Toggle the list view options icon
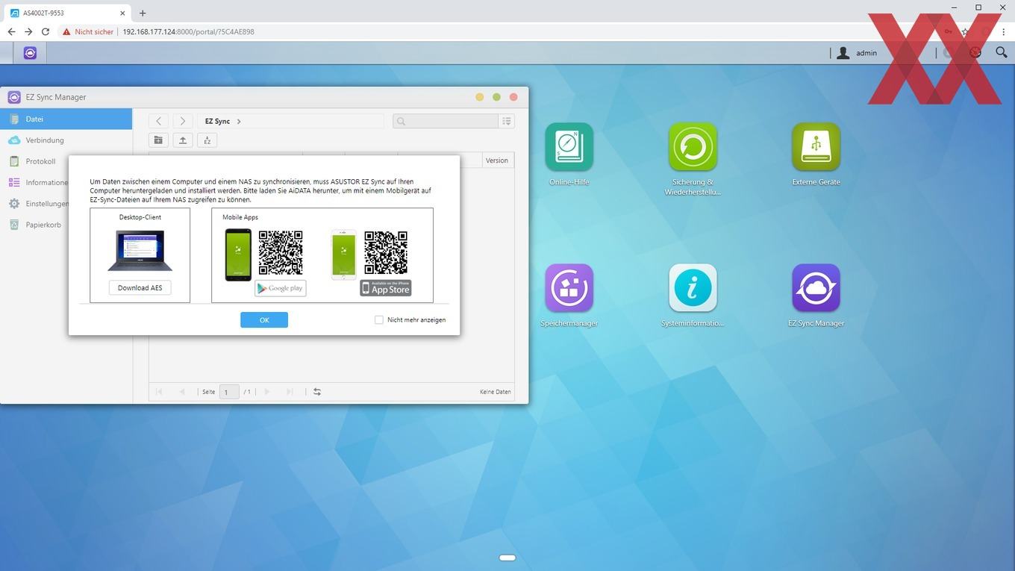The width and height of the screenshot is (1015, 571). (507, 121)
